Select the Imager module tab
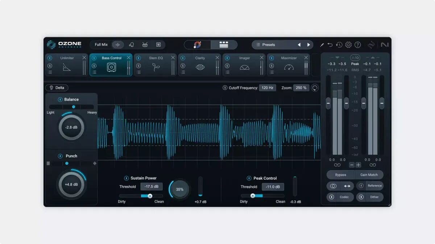This screenshot has height=244, width=435. tap(244, 65)
